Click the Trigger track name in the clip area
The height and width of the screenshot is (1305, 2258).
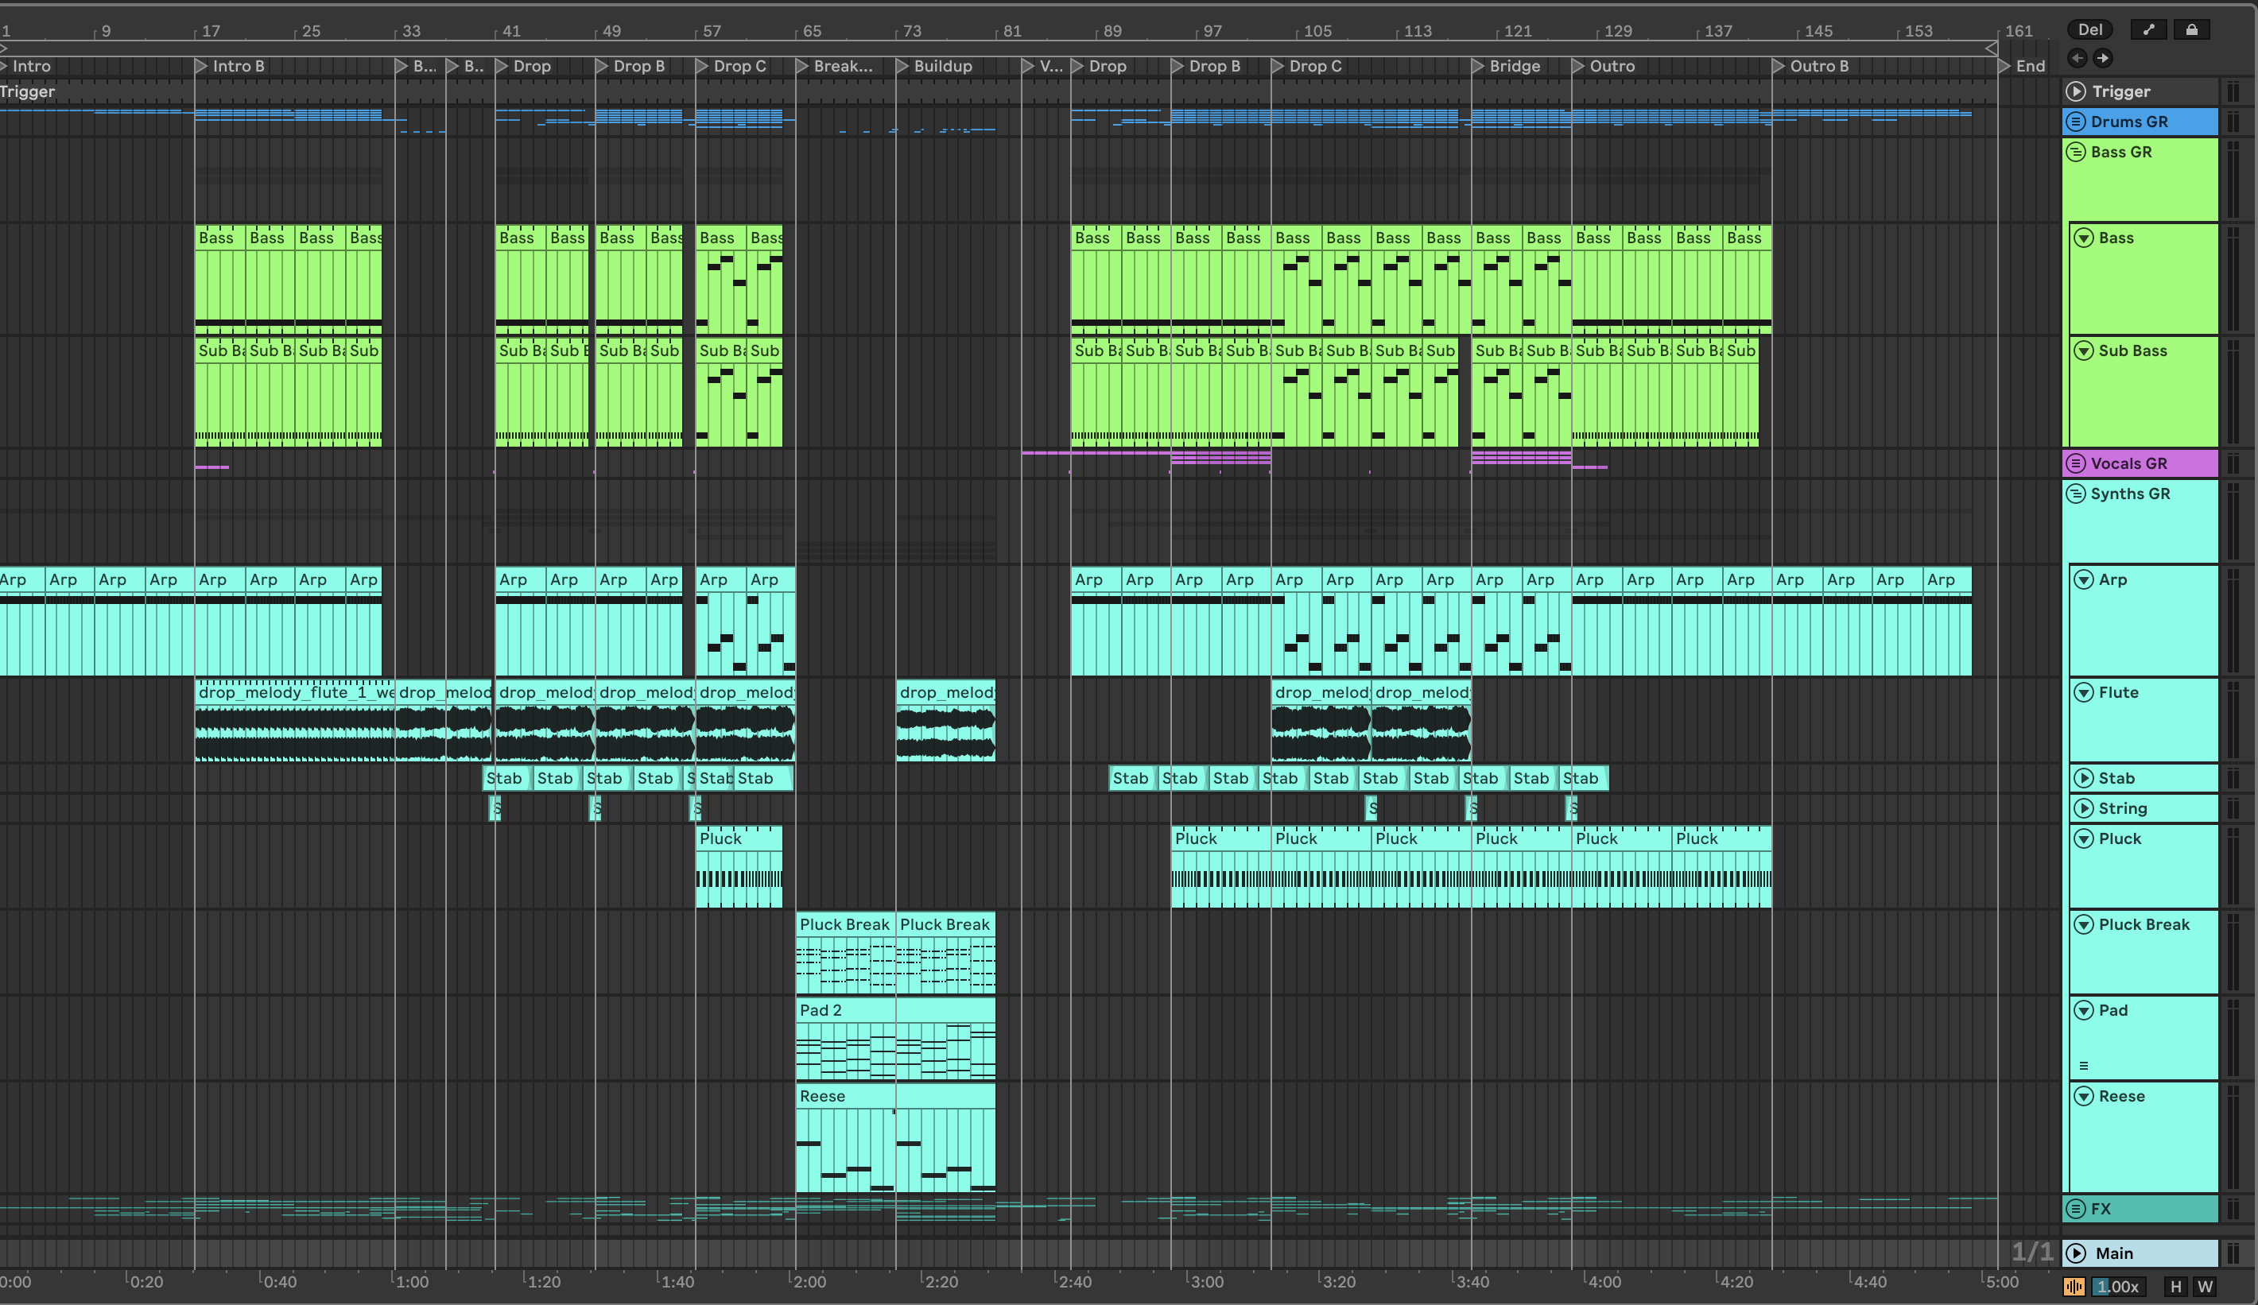[28, 91]
